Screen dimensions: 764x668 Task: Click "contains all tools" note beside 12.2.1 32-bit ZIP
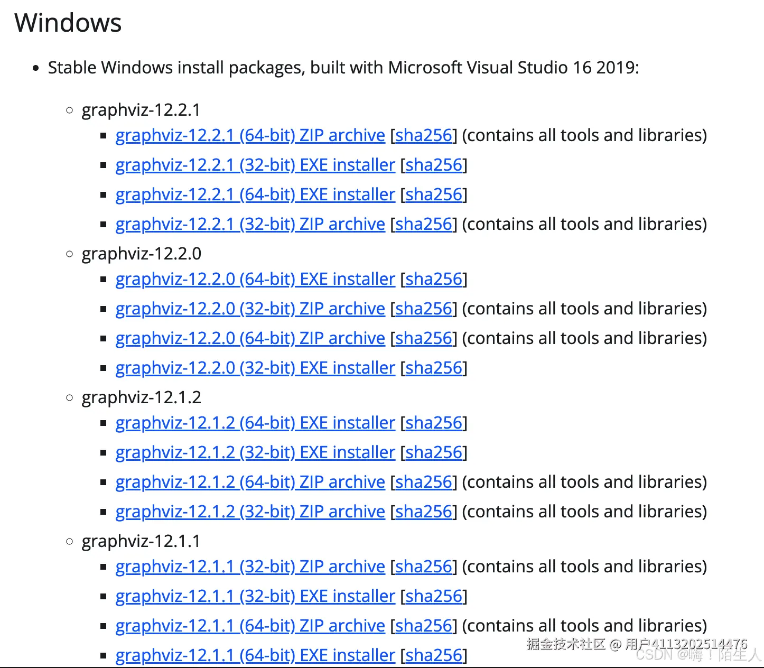584,224
